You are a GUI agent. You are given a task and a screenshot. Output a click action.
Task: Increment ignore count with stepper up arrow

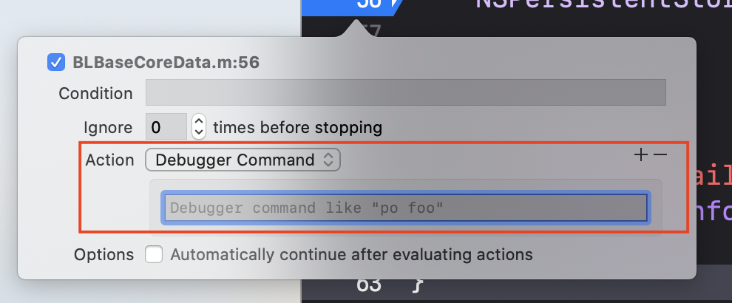coord(199,121)
